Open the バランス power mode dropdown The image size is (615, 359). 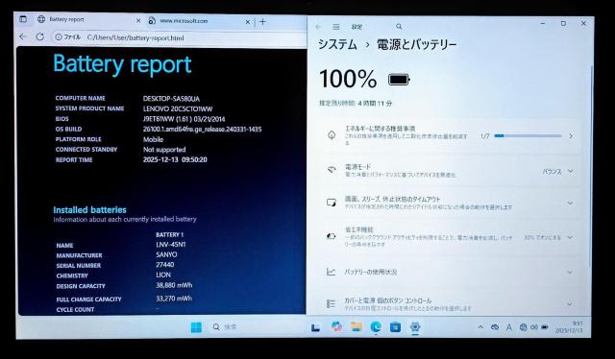click(x=558, y=171)
